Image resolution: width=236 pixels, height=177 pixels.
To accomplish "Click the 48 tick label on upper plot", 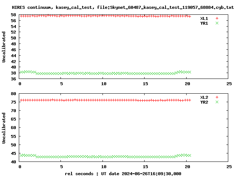I will coord(13,44).
